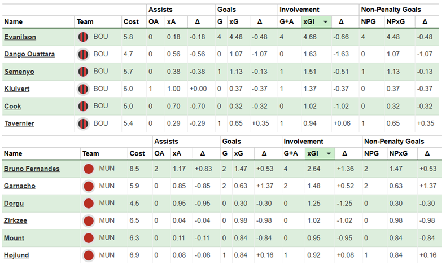The image size is (446, 265).
Task: Select the Dango Ouattara name link
Action: coord(29,55)
